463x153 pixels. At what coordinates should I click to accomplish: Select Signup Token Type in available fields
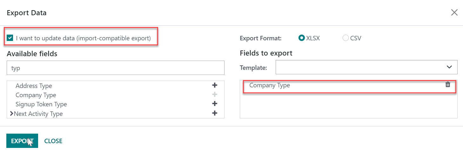[x=41, y=104]
